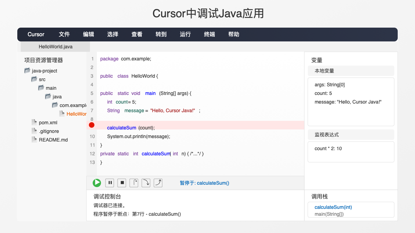Click the 变量 panel title
Image resolution: width=415 pixels, height=233 pixels.
317,60
